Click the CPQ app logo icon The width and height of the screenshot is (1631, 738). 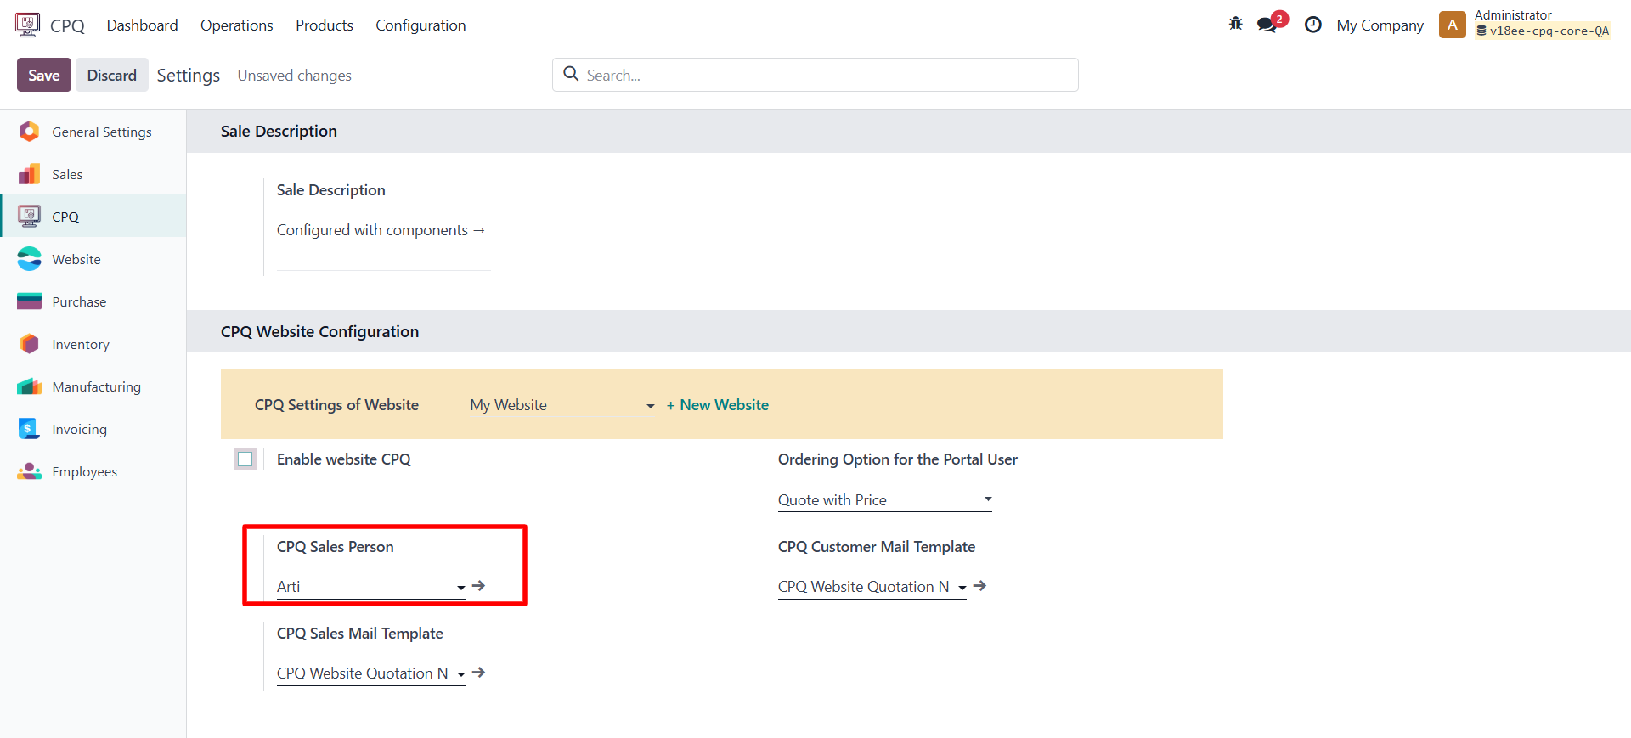(27, 25)
